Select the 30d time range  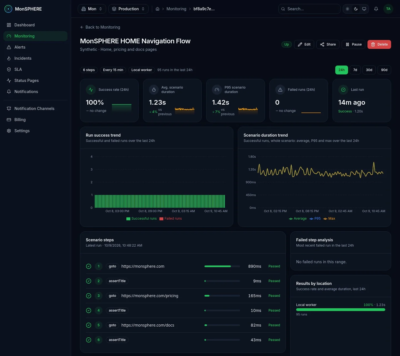click(x=369, y=70)
